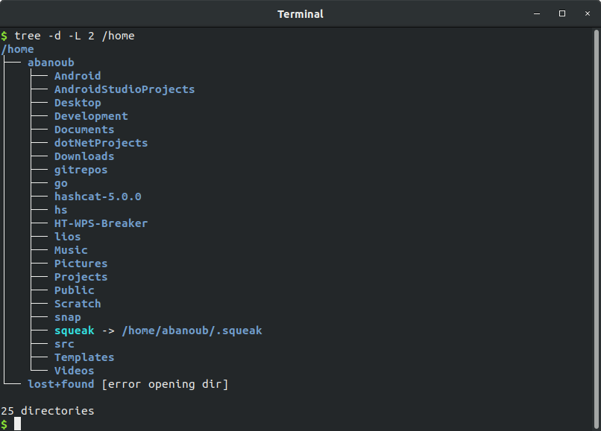The width and height of the screenshot is (601, 431).
Task: Select the abanoub directory entry
Action: coord(51,63)
